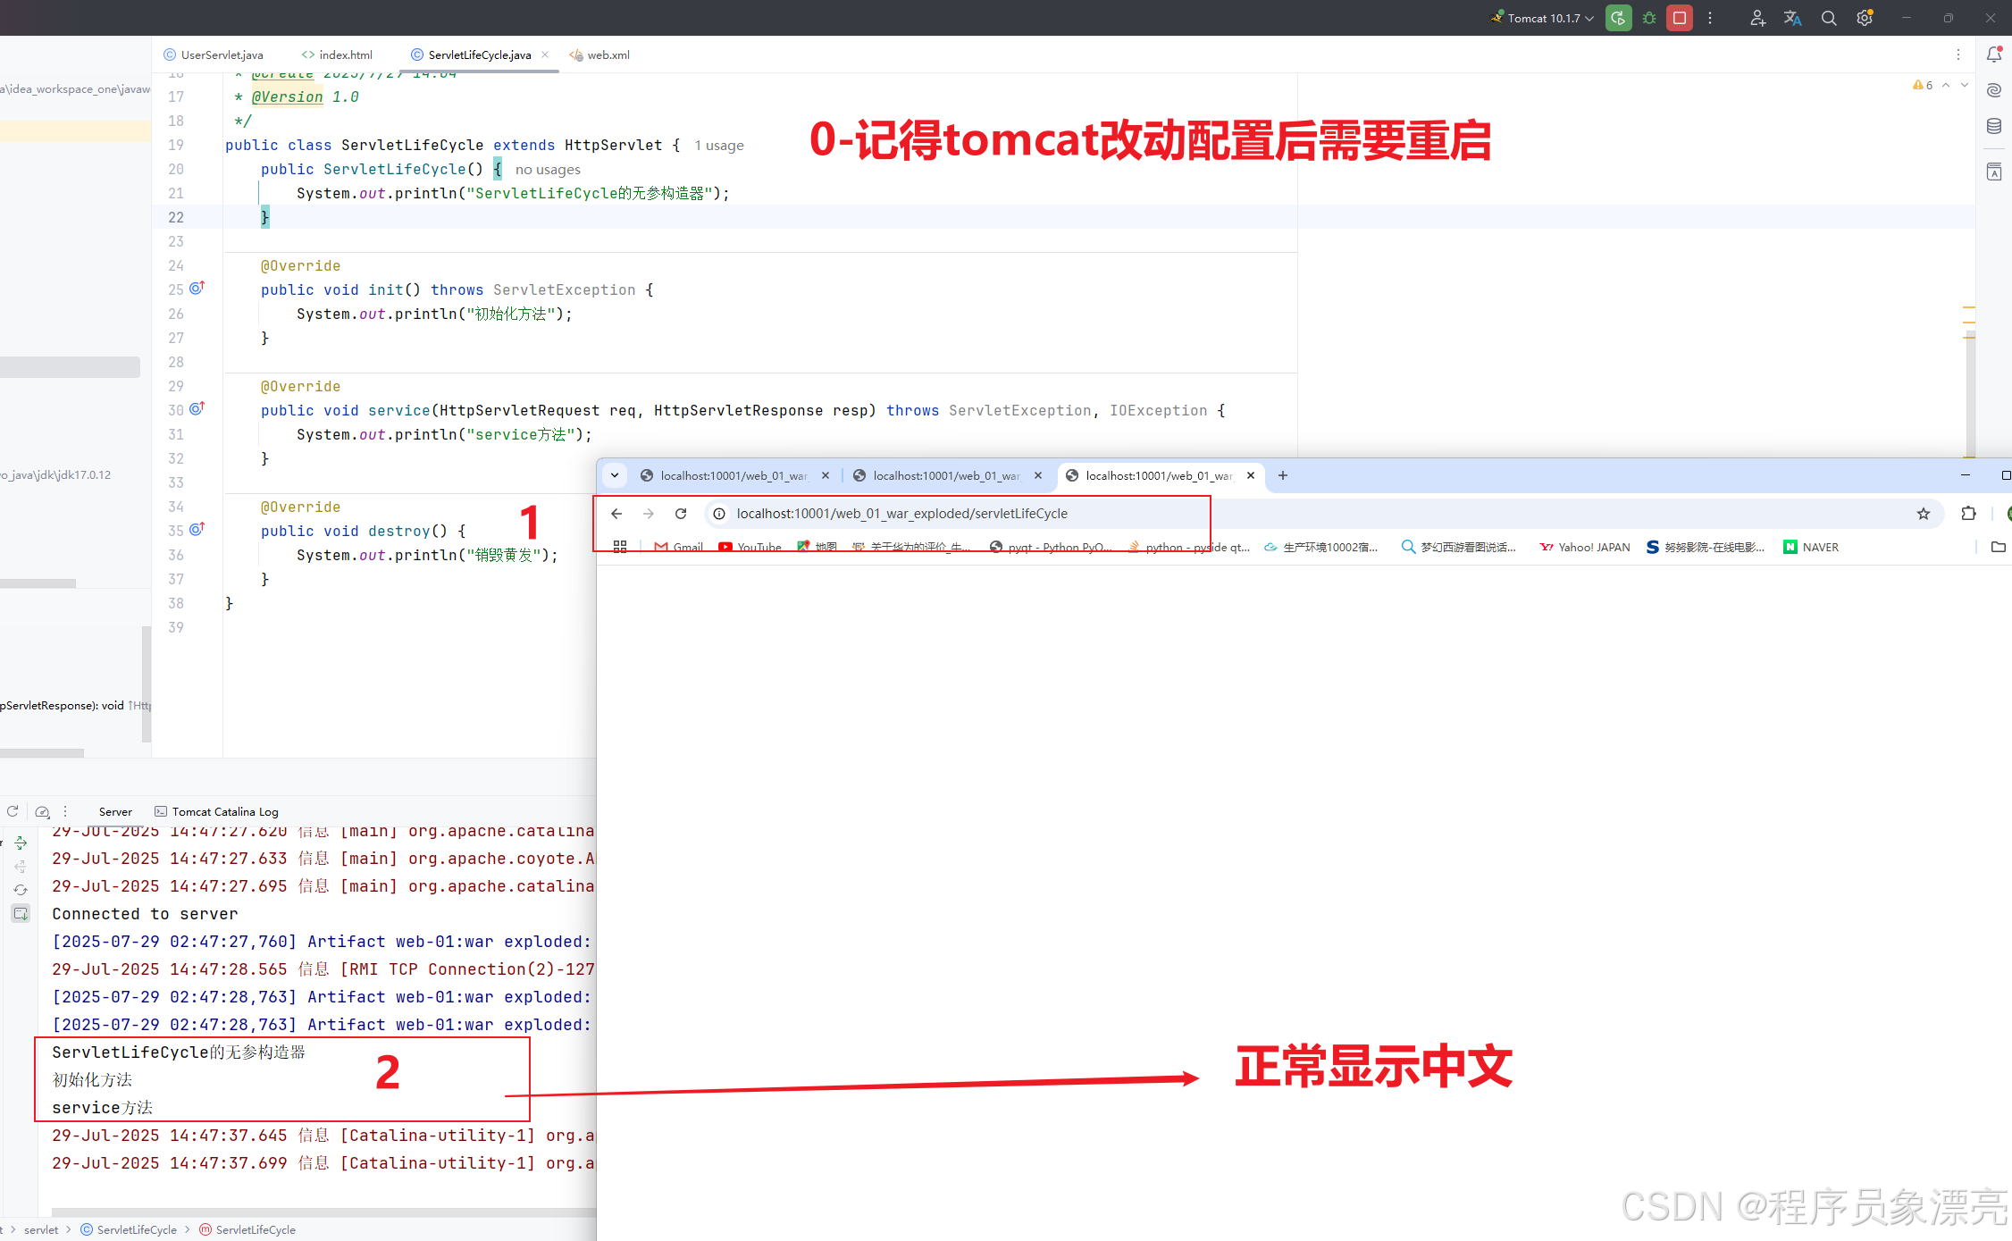Image resolution: width=2012 pixels, height=1241 pixels.
Task: Start debugging with the bug icon
Action: click(1649, 18)
